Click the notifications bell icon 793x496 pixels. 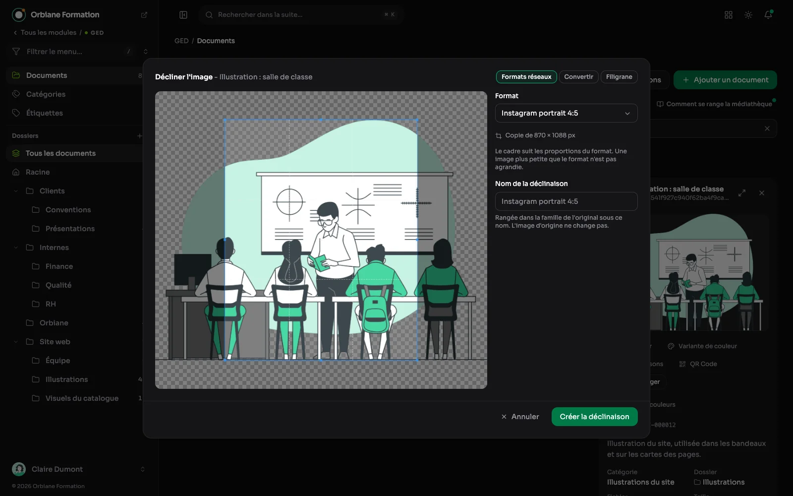click(x=768, y=15)
